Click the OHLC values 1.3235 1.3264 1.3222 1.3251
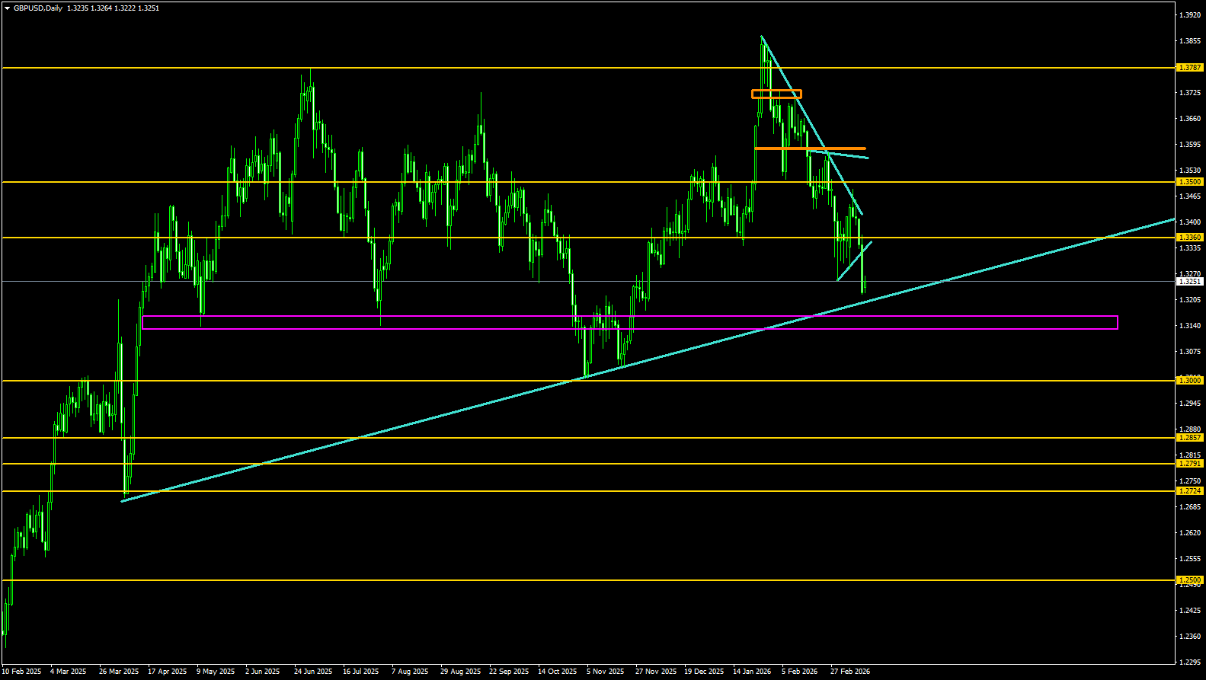This screenshot has width=1206, height=680. point(114,8)
